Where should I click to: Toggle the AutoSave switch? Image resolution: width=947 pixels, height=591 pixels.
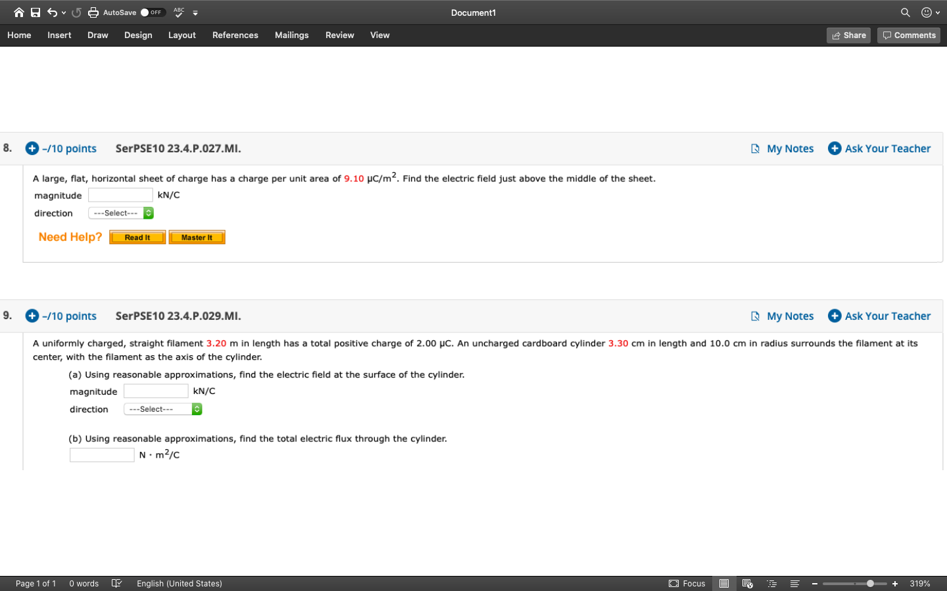tap(152, 12)
